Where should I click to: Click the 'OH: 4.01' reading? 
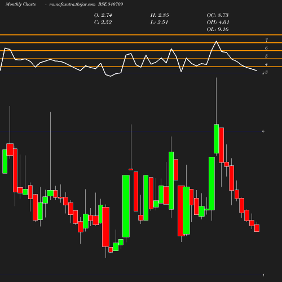pyautogui.click(x=218, y=23)
